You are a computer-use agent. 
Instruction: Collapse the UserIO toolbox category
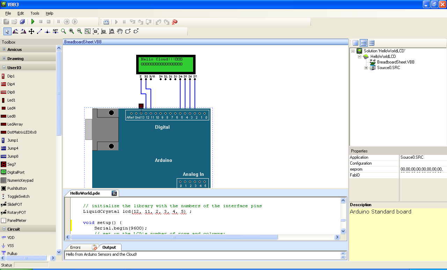[4, 67]
